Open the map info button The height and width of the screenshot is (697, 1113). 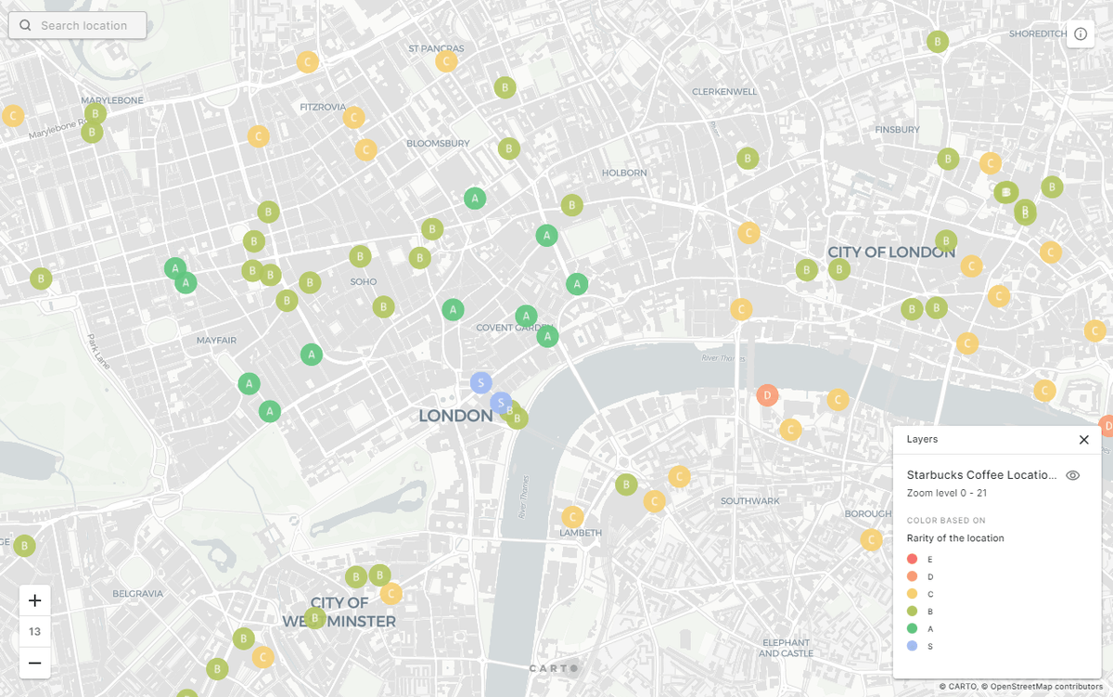point(1081,34)
